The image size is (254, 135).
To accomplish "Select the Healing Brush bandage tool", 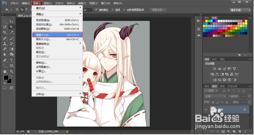I will (x=5, y=38).
